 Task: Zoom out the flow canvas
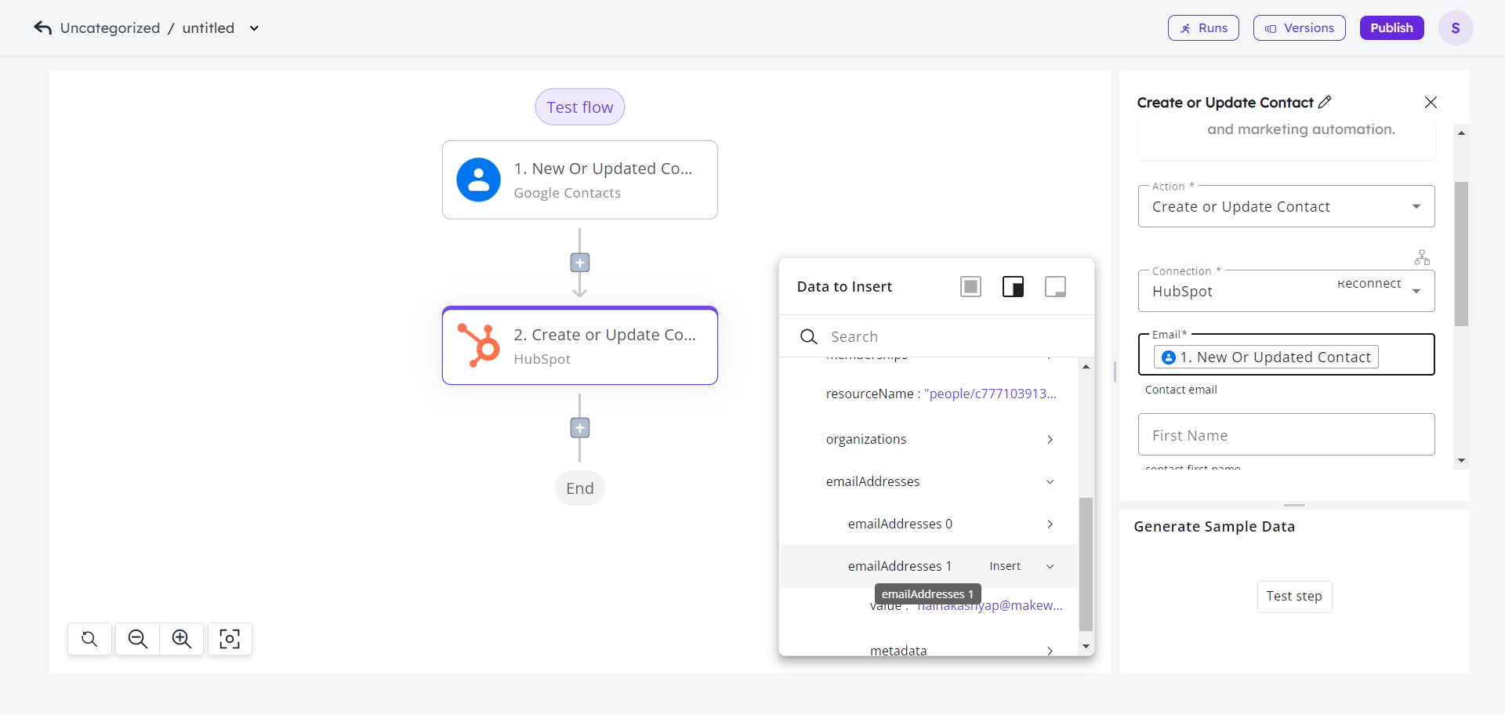[138, 639]
